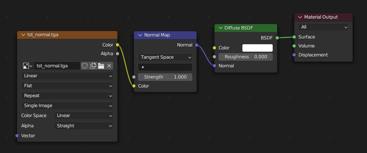The width and height of the screenshot is (367, 153).
Task: Select the tst_normal.tga node header title
Action: click(43, 35)
